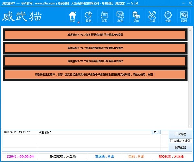
Task: Minimize the 威武猫M7 window
Action: pyautogui.click(x=184, y=3)
